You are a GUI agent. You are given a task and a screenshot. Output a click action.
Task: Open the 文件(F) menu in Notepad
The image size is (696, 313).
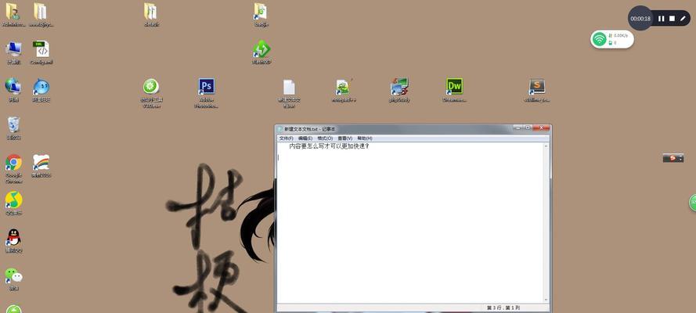pos(286,139)
